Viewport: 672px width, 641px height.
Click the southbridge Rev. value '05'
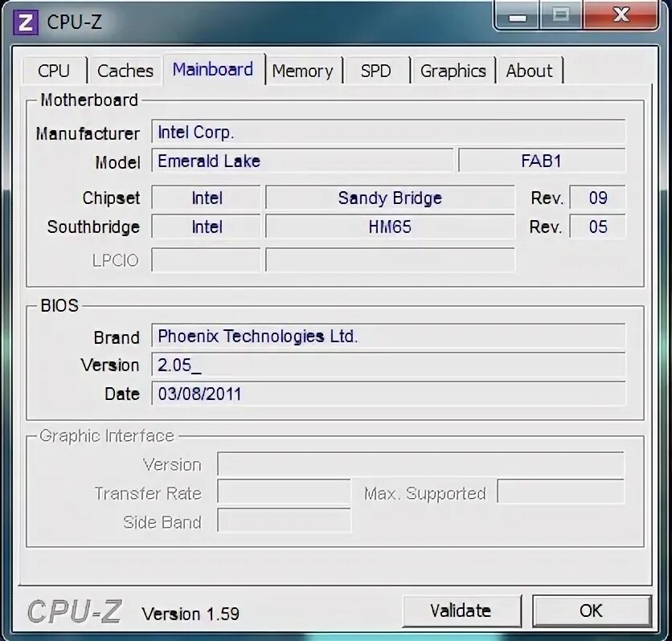coord(597,227)
